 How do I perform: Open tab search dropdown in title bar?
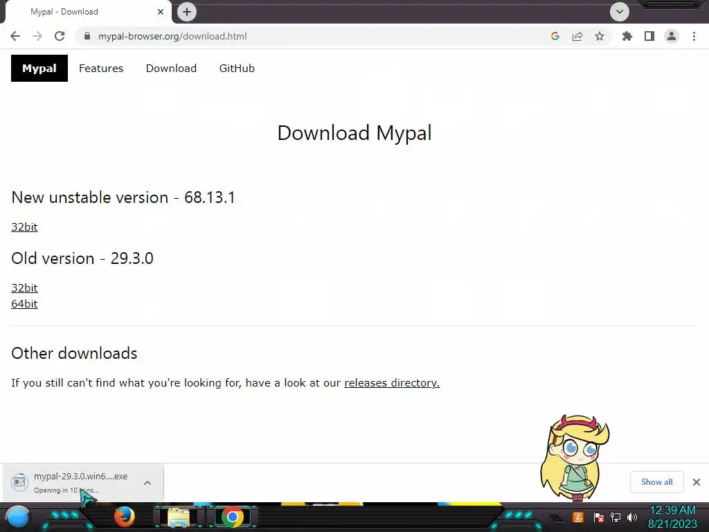620,12
